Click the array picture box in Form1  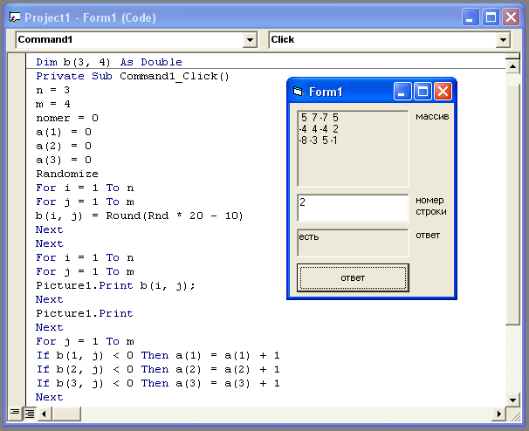click(x=353, y=148)
